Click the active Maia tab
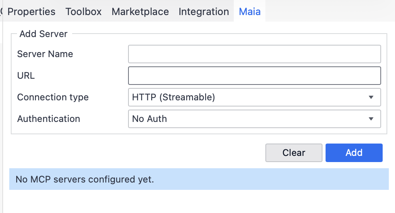Image resolution: width=395 pixels, height=213 pixels. pyautogui.click(x=250, y=12)
